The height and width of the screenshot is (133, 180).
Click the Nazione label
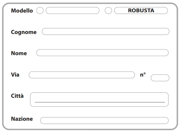click(x=22, y=119)
